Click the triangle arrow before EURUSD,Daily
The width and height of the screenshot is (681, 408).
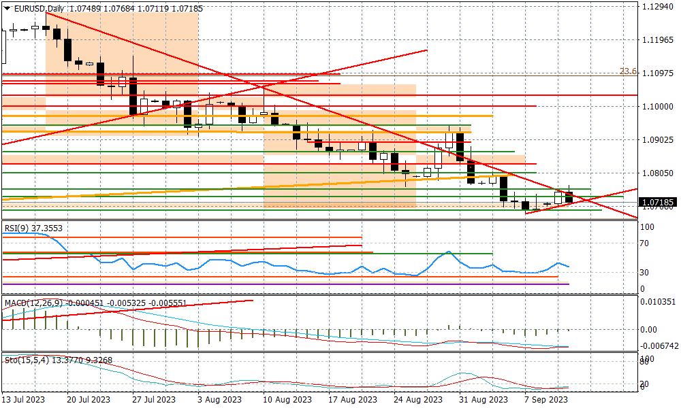point(7,7)
